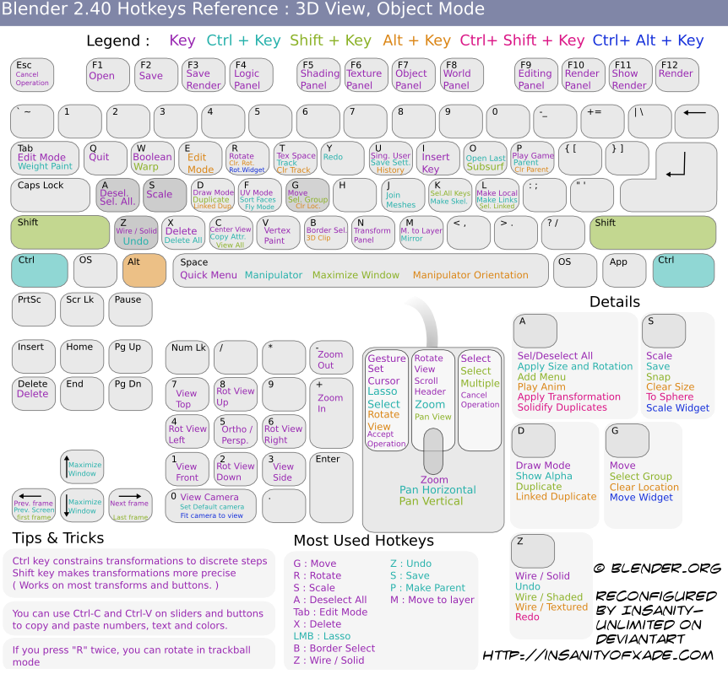728x674 pixels.
Task: Click the V Vertex Paint key
Action: [x=279, y=232]
